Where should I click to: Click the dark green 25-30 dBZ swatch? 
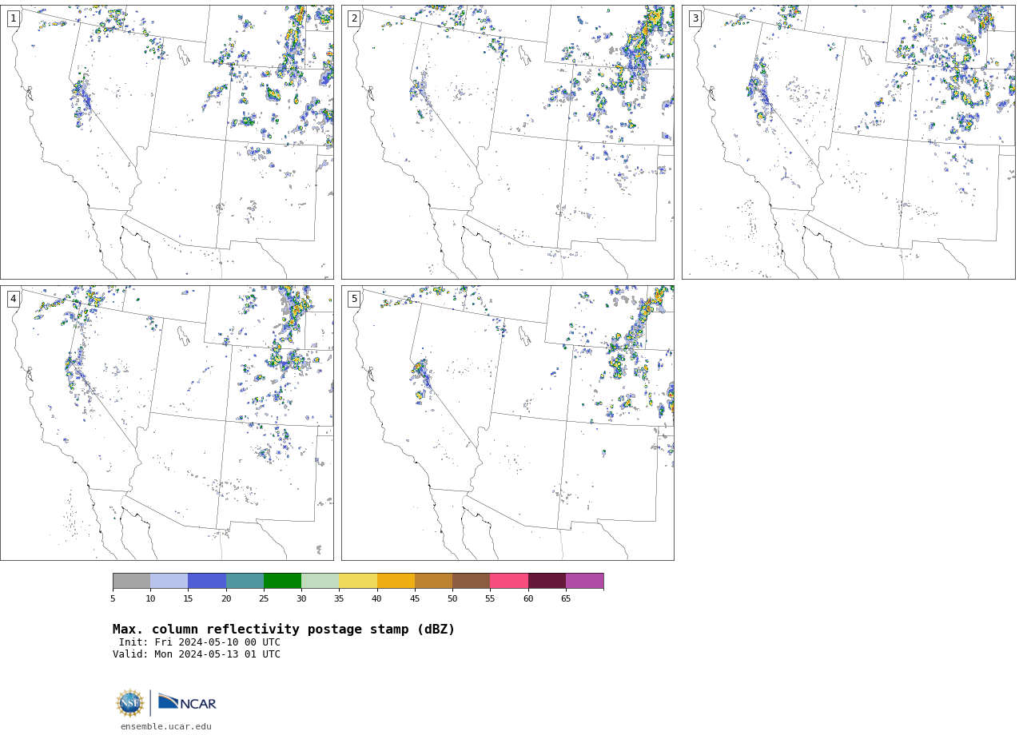282,581
